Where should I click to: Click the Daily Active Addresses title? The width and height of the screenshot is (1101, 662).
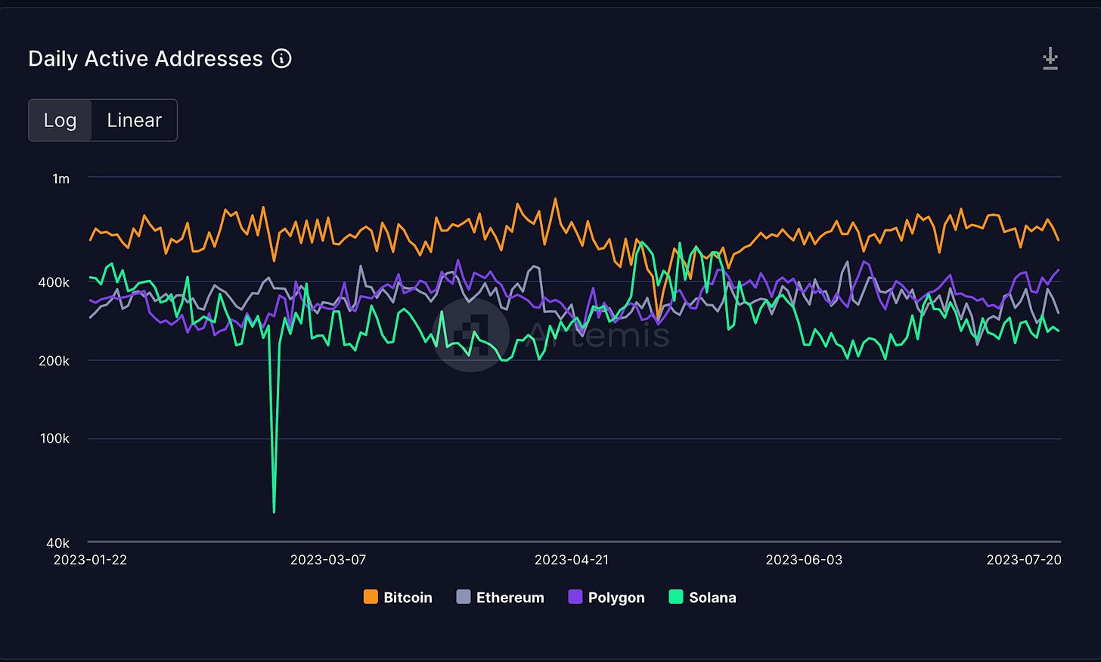(145, 58)
